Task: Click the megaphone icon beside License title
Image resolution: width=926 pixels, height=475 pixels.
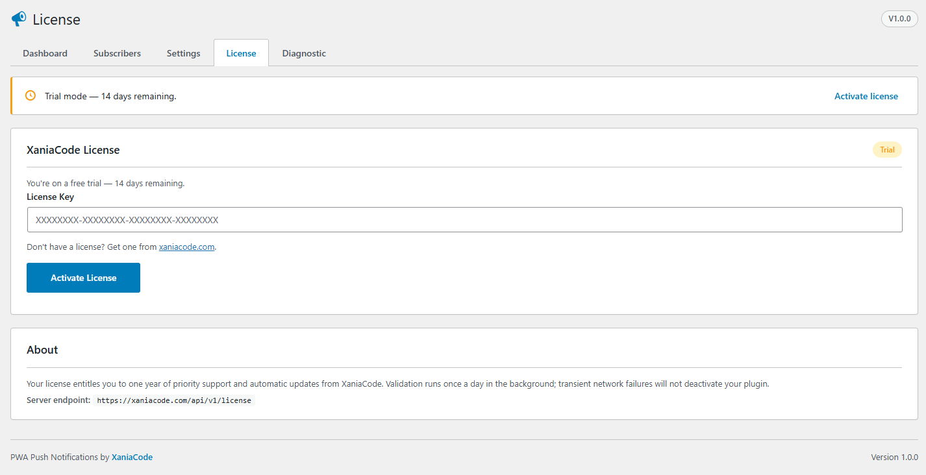Action: [19, 19]
